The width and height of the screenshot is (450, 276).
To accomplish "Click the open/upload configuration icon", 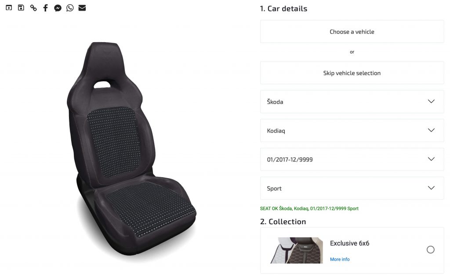I will [x=9, y=8].
